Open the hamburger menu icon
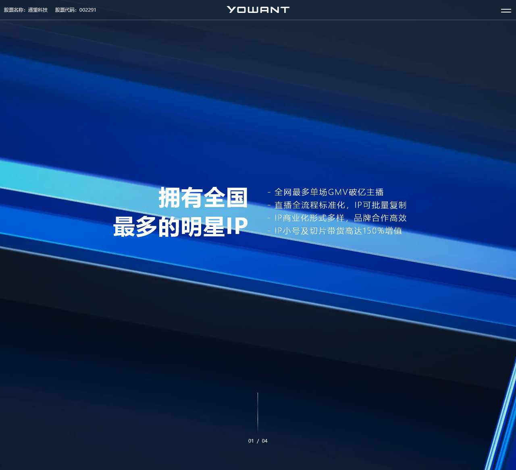 [x=506, y=10]
